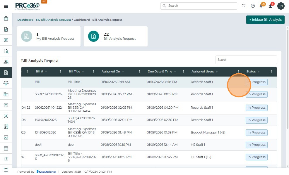
Task: Click bill number 'SSBQA20328012026' cell
Action: click(49, 157)
